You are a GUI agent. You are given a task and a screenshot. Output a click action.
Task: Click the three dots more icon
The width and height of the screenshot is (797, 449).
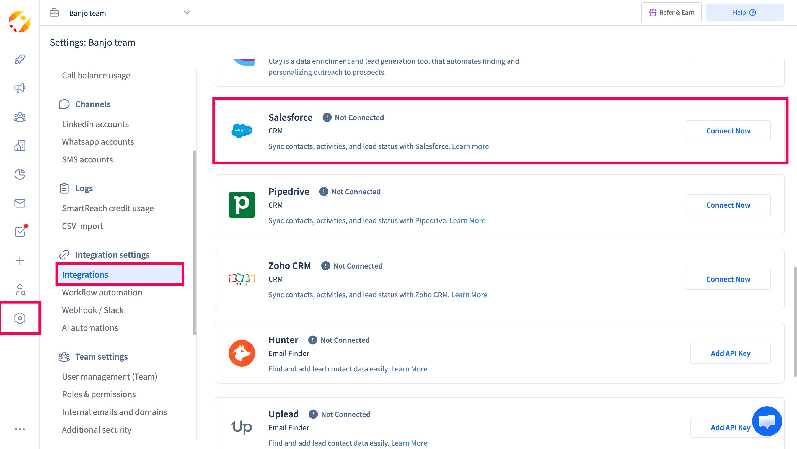20,429
